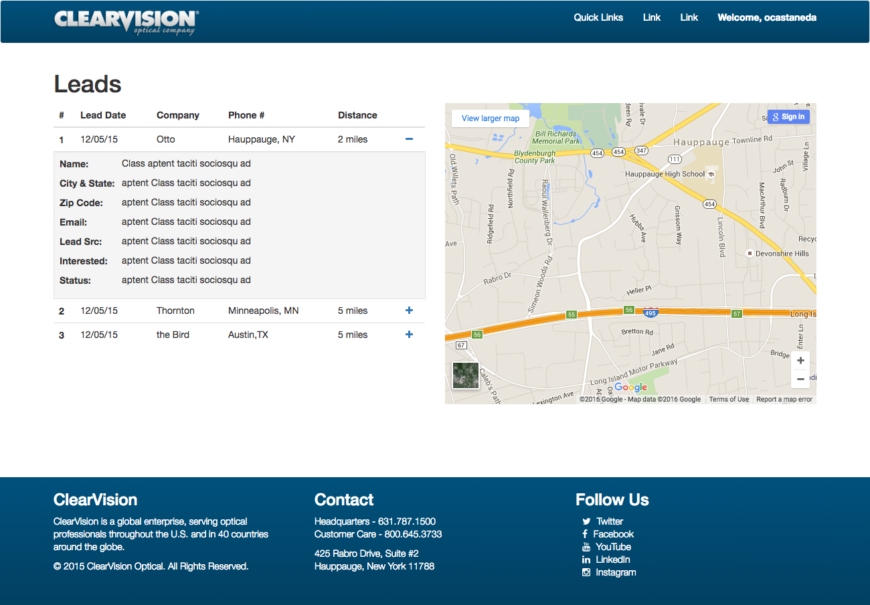Click the Email label in lead details
This screenshot has width=870, height=605.
tap(74, 222)
